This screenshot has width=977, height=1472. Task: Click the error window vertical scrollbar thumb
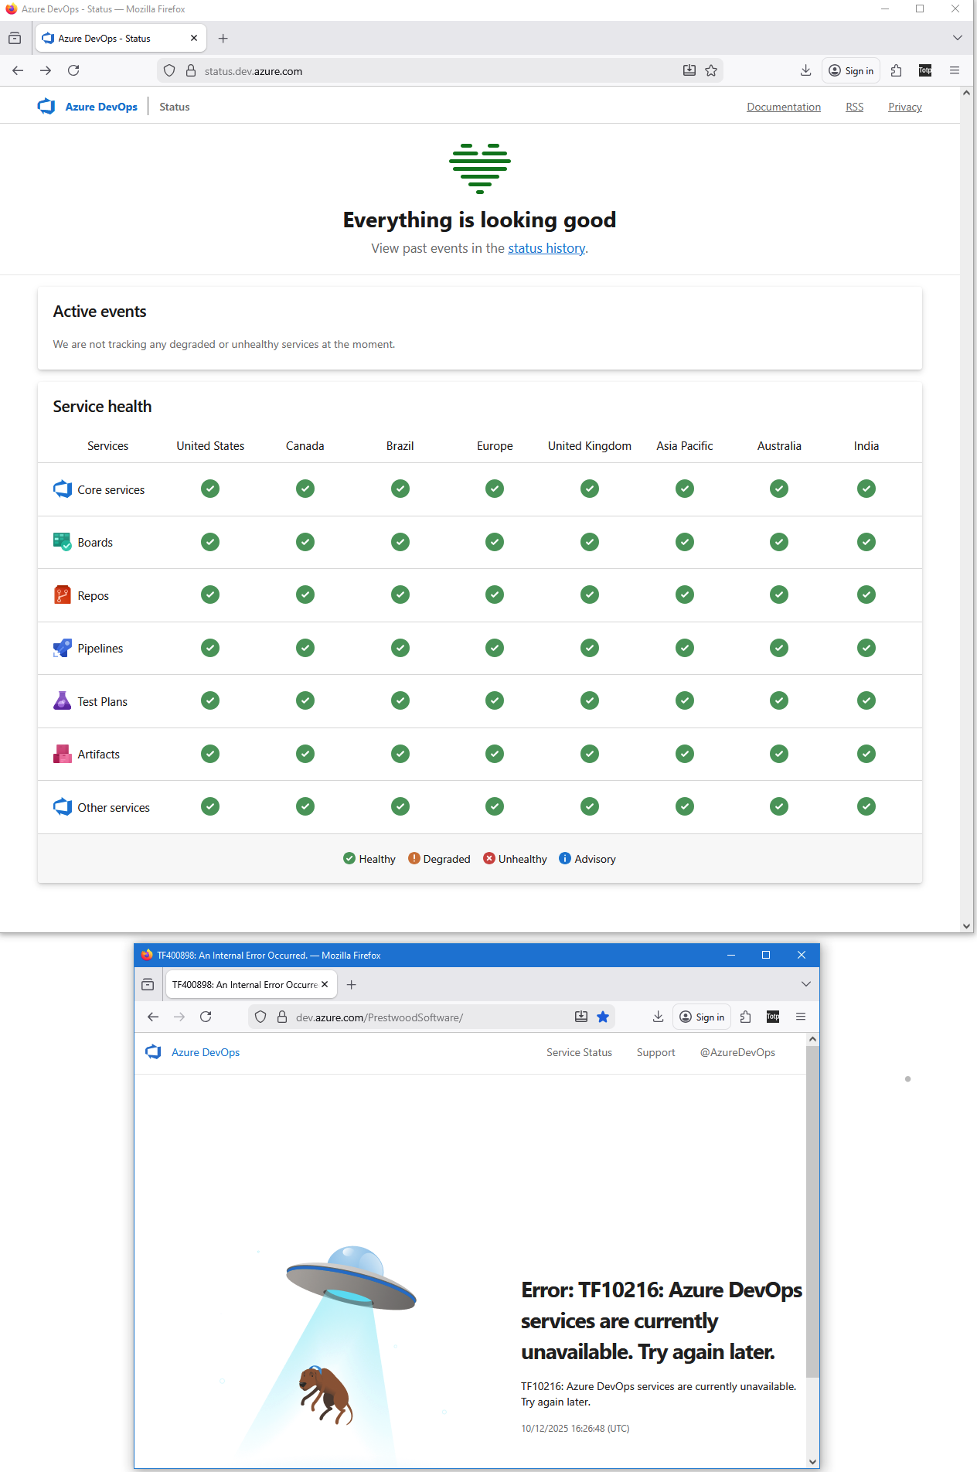[812, 1211]
